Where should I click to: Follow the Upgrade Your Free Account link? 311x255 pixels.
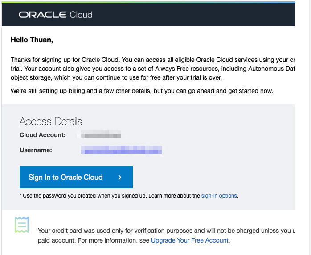(190, 240)
